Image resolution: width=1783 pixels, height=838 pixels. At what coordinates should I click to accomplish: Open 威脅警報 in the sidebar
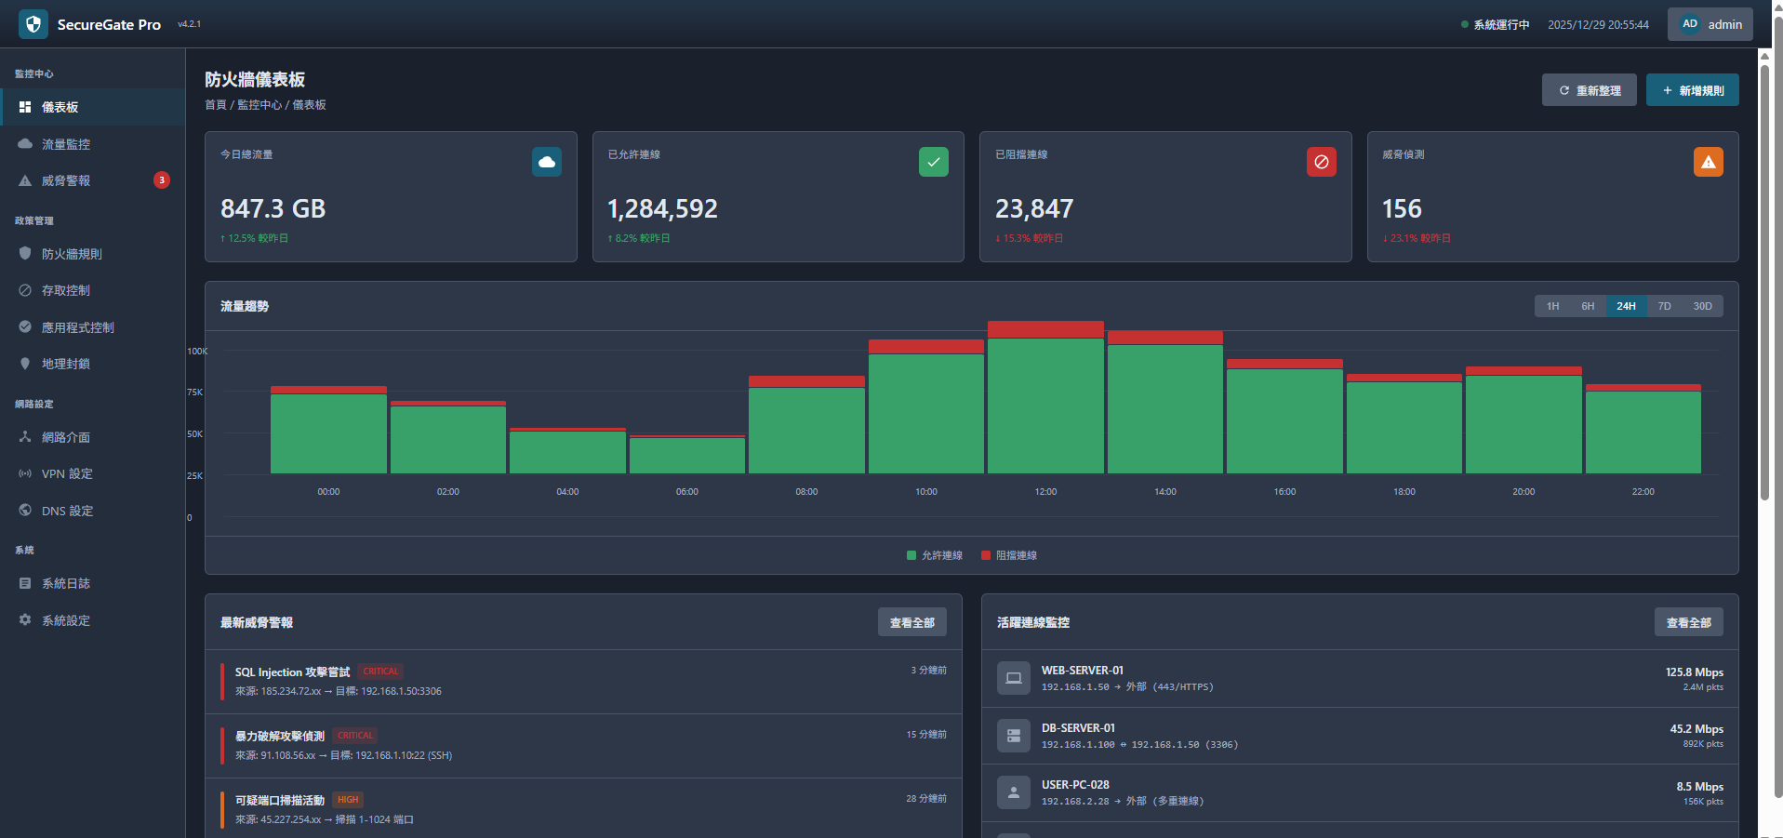(66, 180)
